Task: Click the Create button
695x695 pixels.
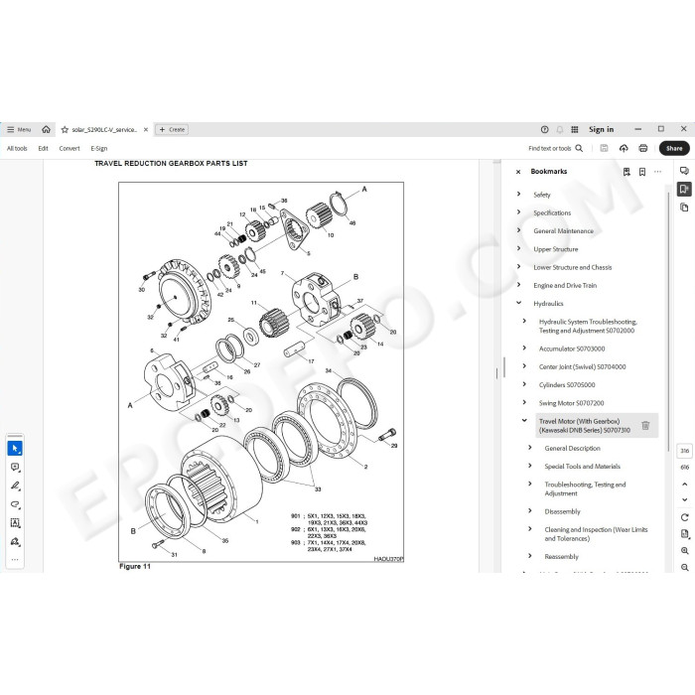Action: click(172, 129)
